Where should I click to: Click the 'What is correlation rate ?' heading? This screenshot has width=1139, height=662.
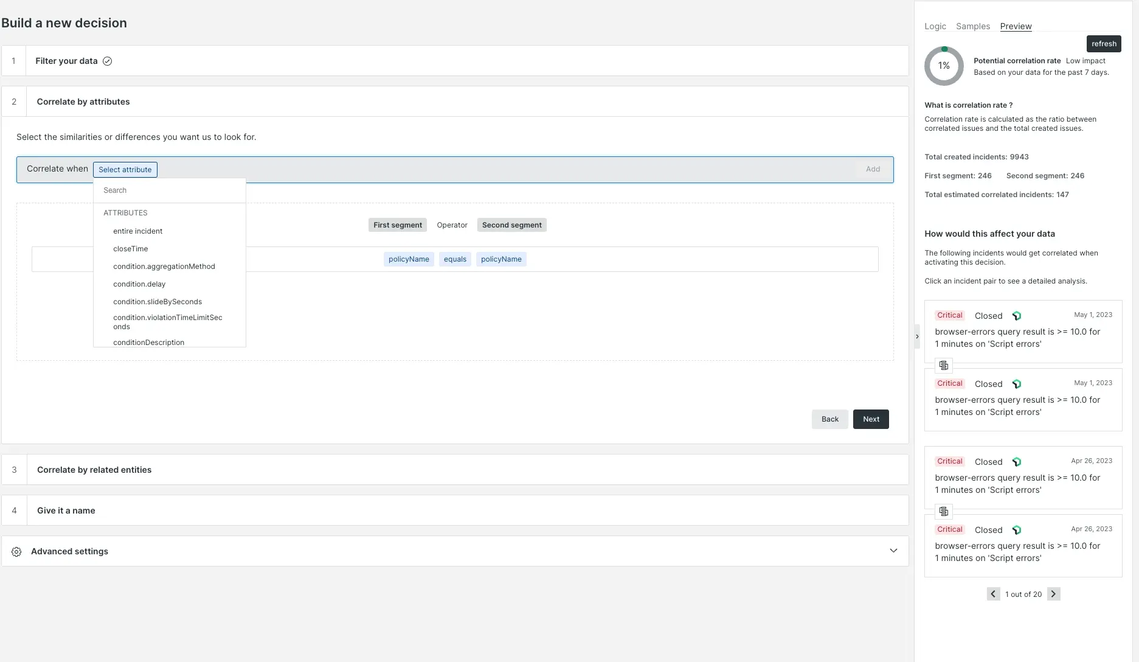point(968,105)
